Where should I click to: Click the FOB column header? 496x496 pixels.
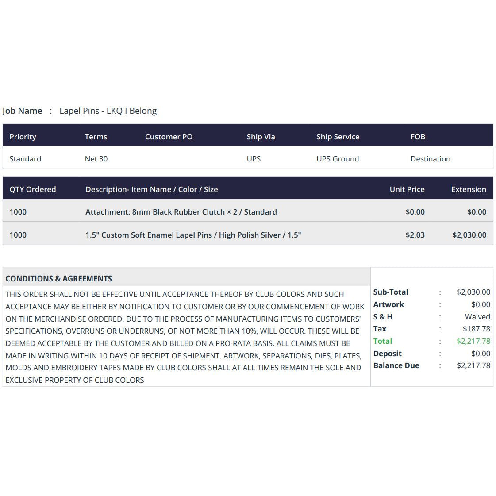(418, 137)
